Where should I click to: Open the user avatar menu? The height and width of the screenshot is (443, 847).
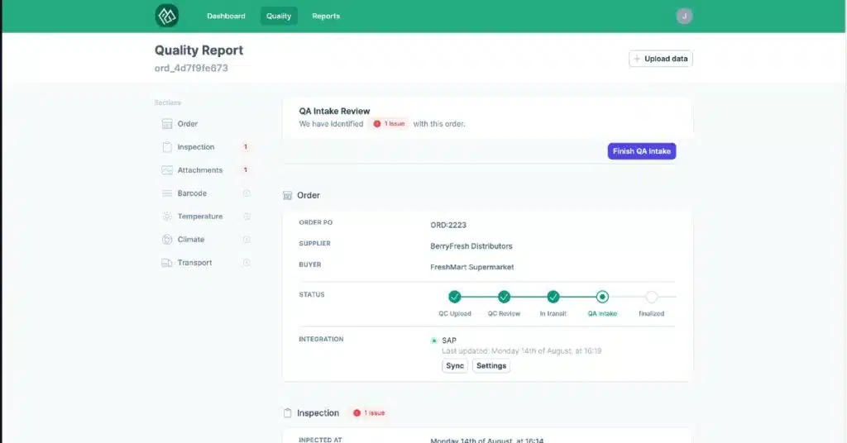click(x=684, y=17)
